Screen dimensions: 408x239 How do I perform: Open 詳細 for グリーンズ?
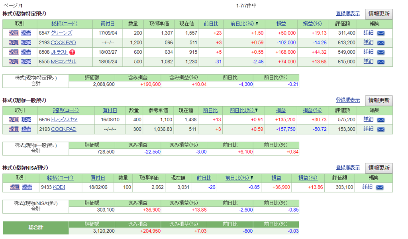click(x=369, y=33)
